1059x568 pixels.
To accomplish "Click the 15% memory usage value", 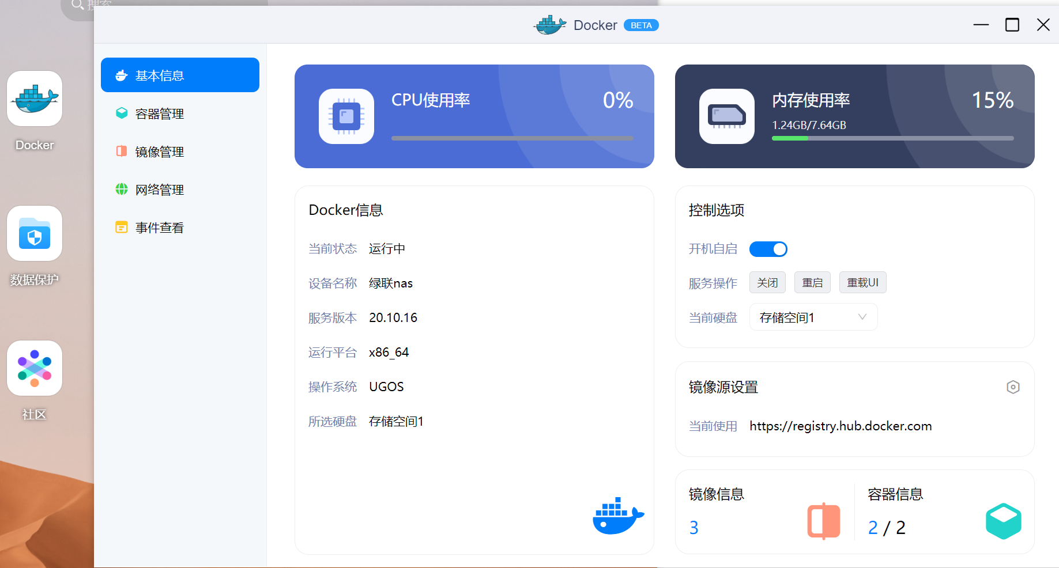I will click(993, 100).
